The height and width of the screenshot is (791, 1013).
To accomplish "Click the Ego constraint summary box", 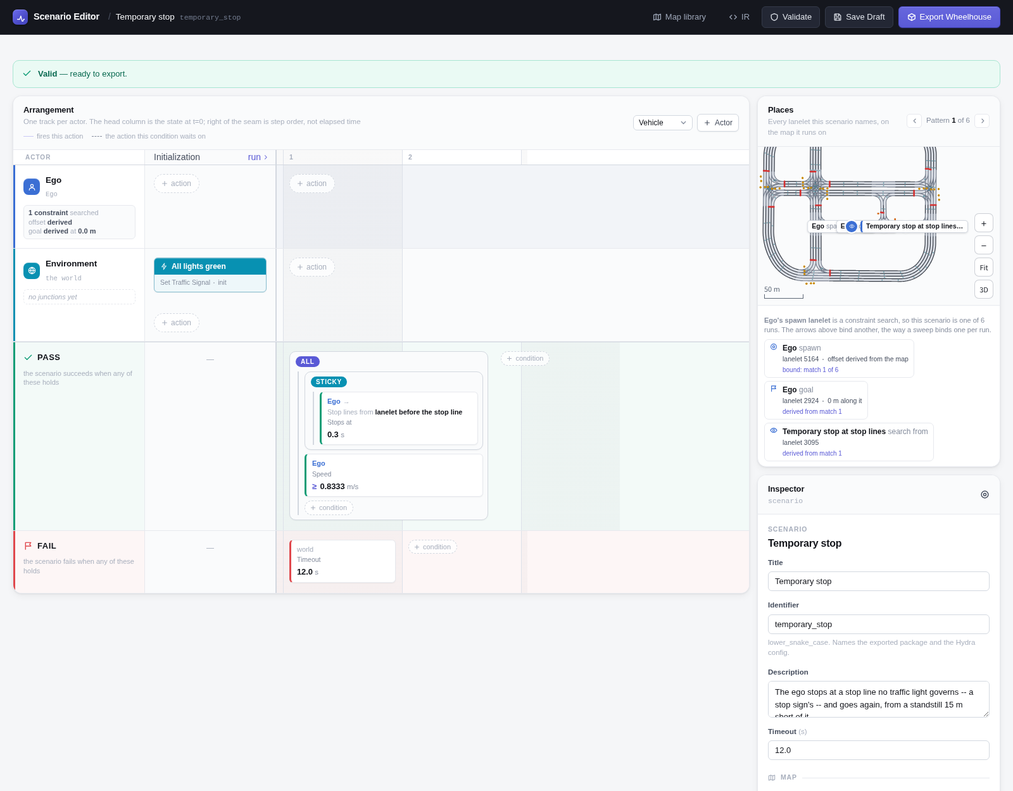I will 79,222.
